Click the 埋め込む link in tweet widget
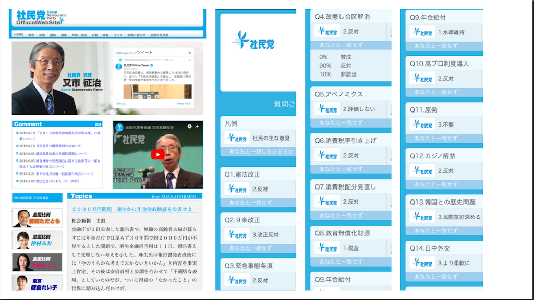The width and height of the screenshot is (534, 300). 121,104
